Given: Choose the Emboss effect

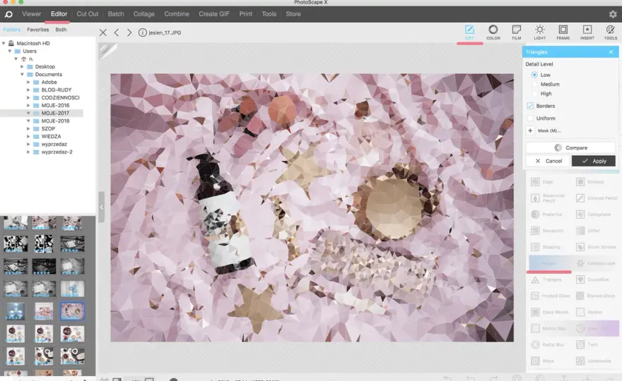Looking at the screenshot, I should click(x=590, y=182).
